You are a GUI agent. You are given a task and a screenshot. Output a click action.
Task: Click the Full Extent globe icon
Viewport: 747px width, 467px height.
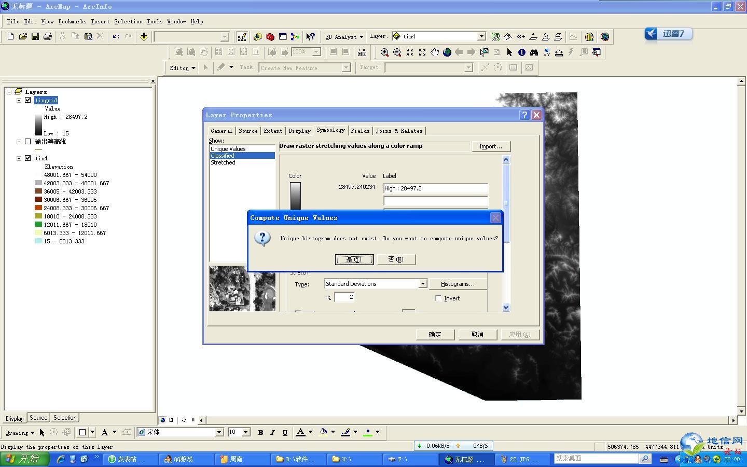(x=447, y=52)
